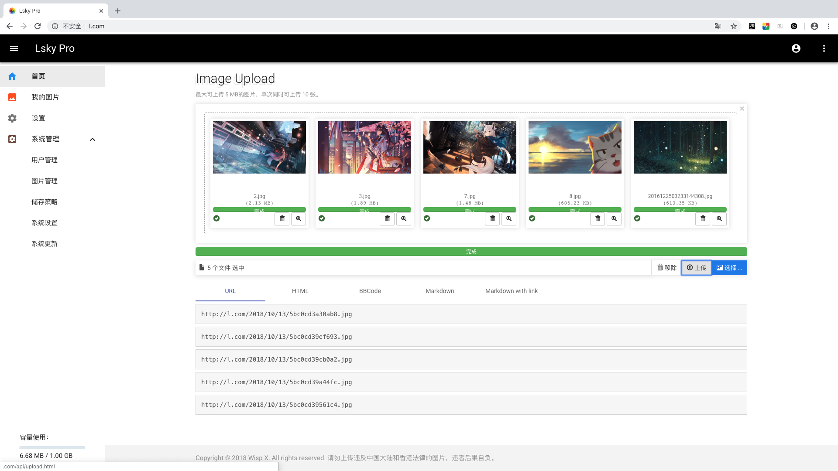838x471 pixels.
Task: Collapse the 系统管理 sidebar section
Action: (x=92, y=139)
